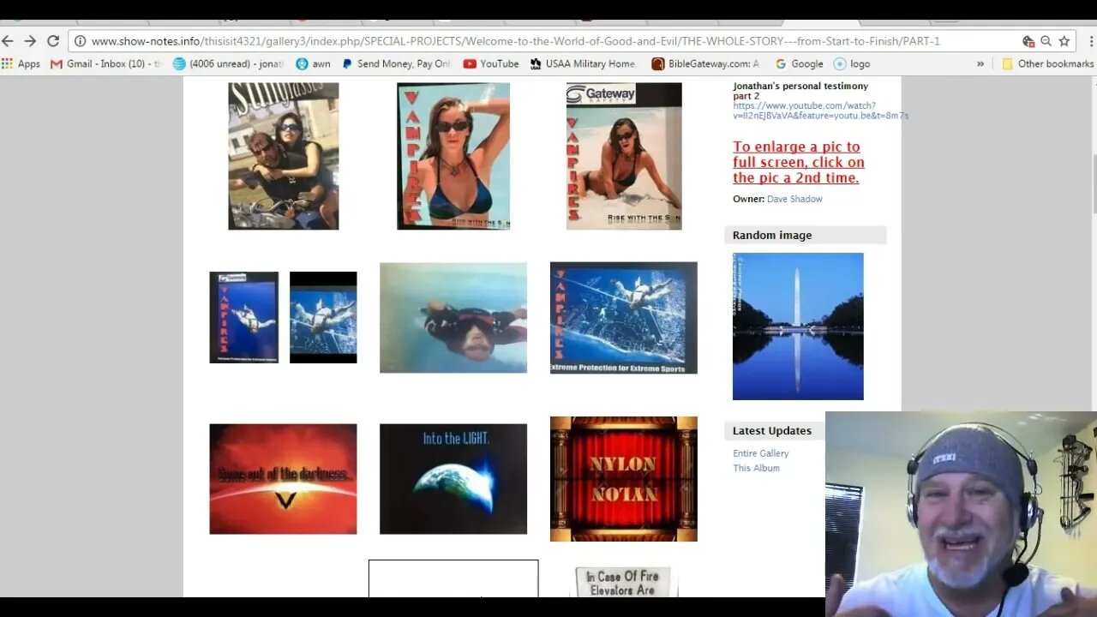Open the Washington Monument random image
This screenshot has height=617, width=1097.
(x=798, y=326)
